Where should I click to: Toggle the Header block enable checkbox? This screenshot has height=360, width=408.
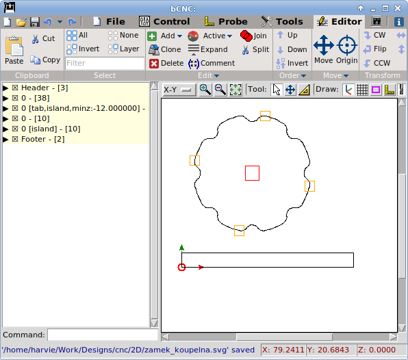click(x=15, y=88)
